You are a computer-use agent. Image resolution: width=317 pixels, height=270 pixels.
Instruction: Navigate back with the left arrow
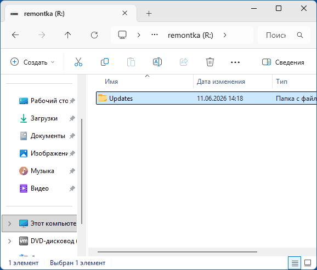pyautogui.click(x=15, y=35)
